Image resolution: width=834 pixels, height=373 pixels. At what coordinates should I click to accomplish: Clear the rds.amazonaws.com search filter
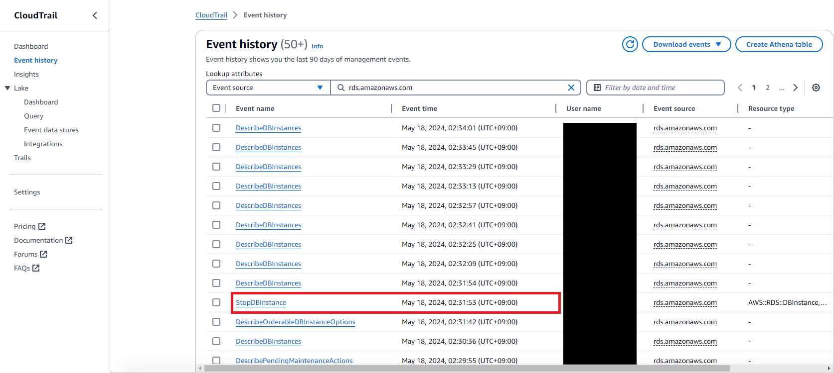click(x=571, y=88)
